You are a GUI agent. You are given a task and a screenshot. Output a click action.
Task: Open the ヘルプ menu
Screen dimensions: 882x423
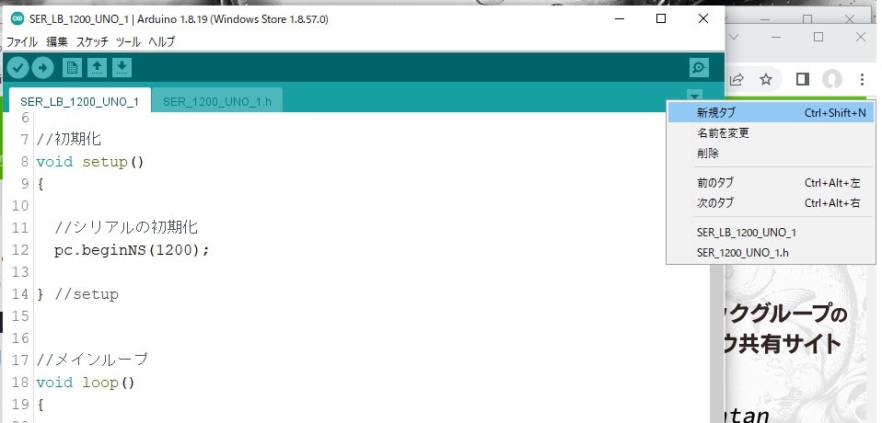(x=161, y=41)
